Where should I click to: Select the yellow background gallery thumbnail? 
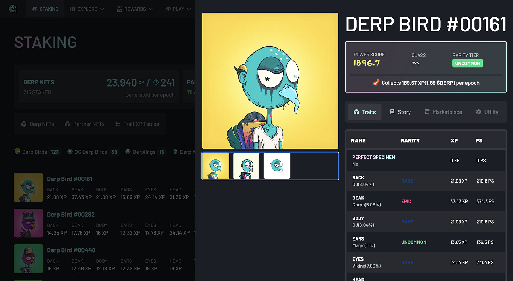(216, 166)
